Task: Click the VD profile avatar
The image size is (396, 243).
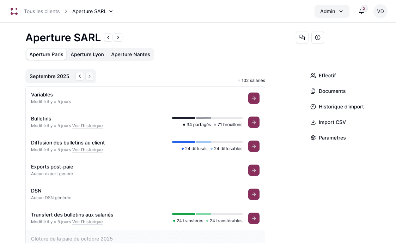Action: (380, 11)
